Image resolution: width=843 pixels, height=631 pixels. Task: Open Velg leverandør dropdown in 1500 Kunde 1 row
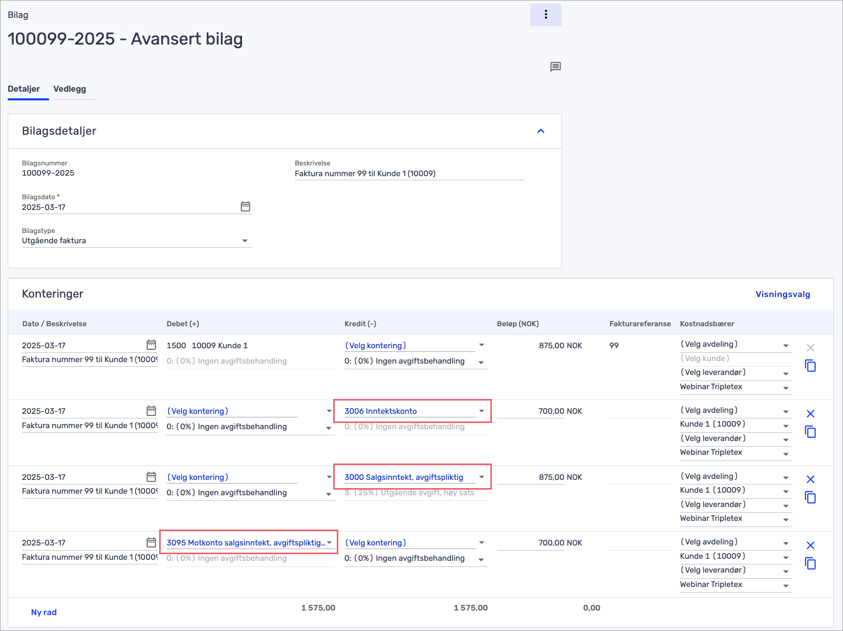[736, 372]
